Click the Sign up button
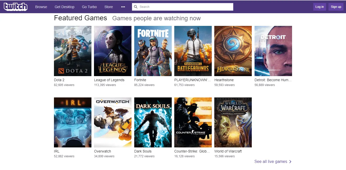 pos(336,7)
